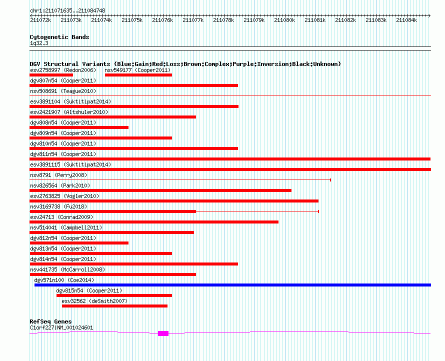Select the 1q32.3 cytogenetic band label
The width and height of the screenshot is (445, 361).
tap(39, 43)
